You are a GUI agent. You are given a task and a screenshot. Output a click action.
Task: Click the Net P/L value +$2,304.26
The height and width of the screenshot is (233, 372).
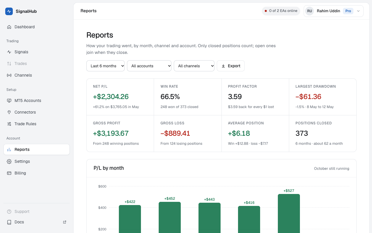click(111, 97)
